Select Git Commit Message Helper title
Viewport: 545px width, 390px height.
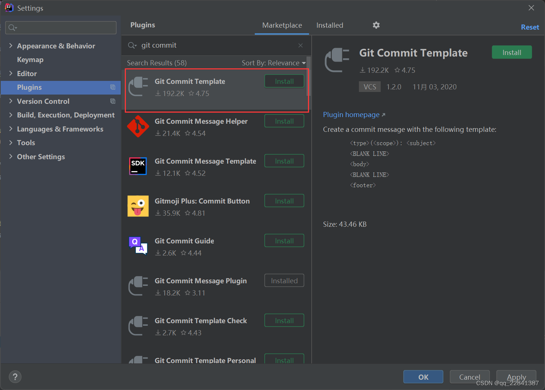point(201,121)
